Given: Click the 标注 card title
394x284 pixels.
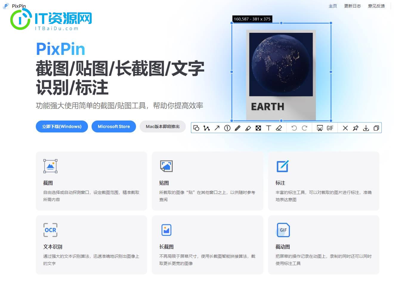Looking at the screenshot, I should [x=280, y=183].
